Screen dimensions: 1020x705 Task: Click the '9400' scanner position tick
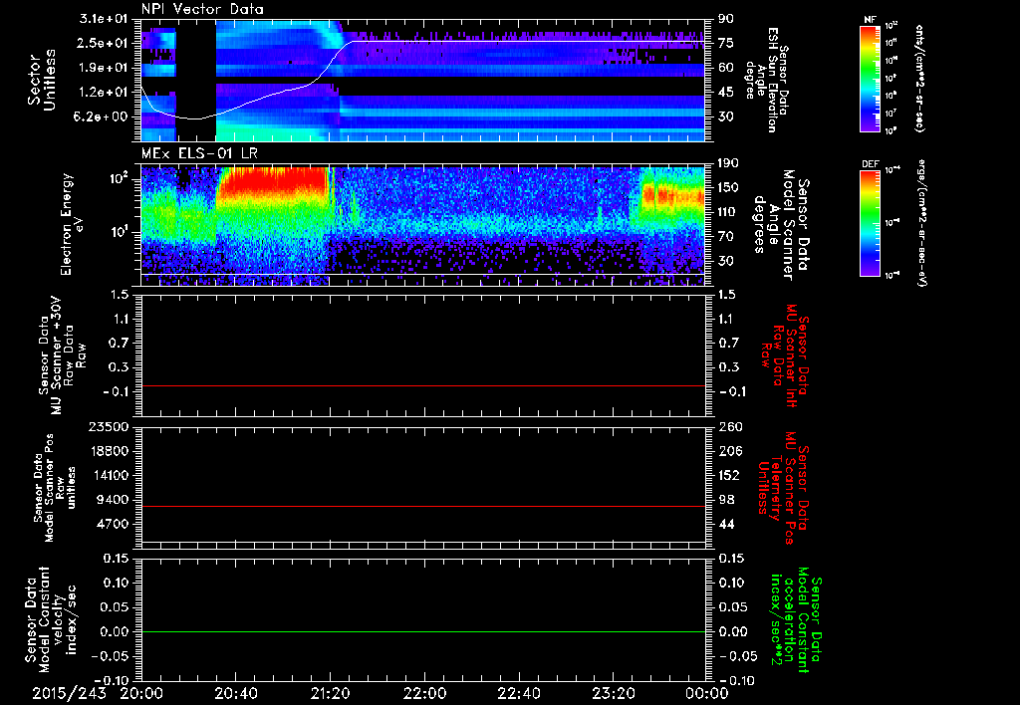(114, 500)
